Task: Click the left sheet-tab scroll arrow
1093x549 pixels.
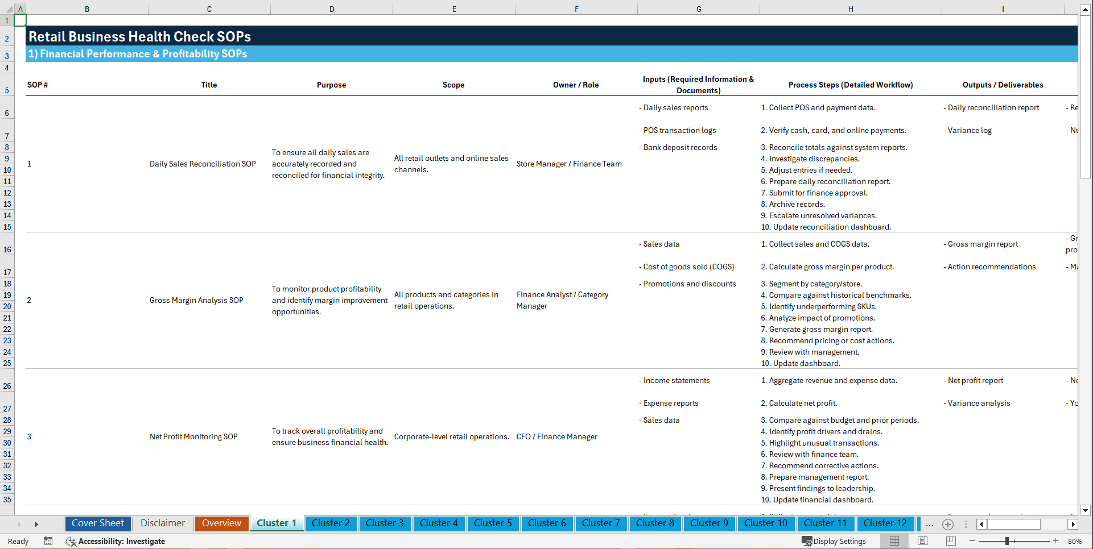Action: click(980, 524)
